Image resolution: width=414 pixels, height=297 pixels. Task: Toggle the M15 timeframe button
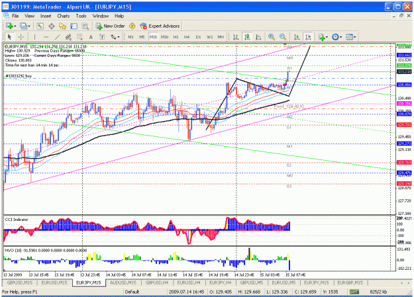pyautogui.click(x=153, y=37)
